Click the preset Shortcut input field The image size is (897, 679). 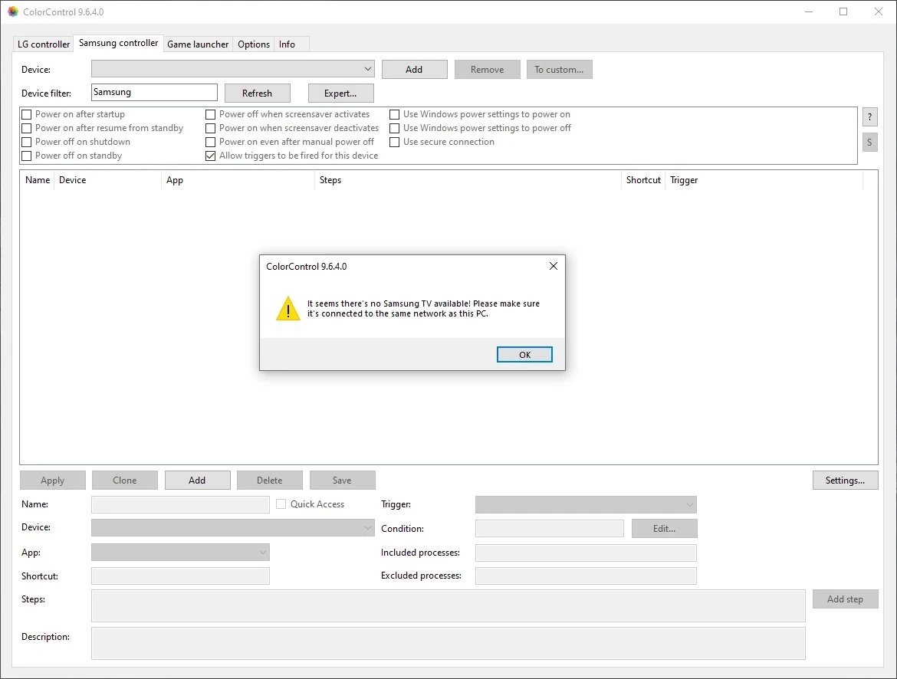pos(180,576)
